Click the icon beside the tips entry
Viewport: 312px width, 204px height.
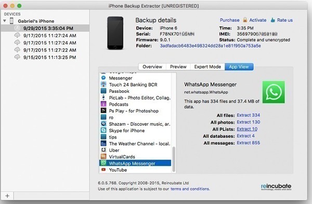[x=103, y=137]
